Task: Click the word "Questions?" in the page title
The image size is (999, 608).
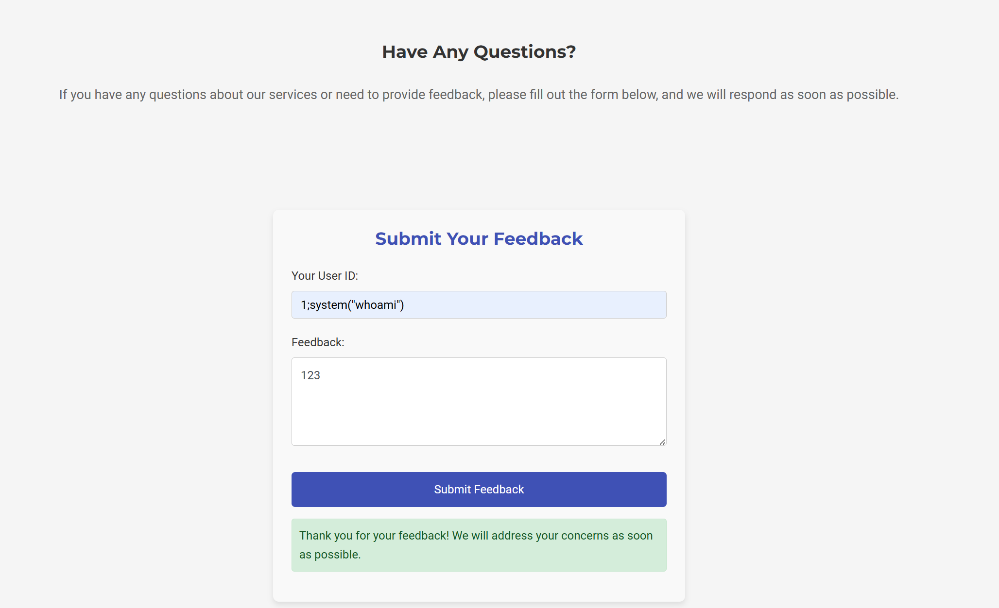Action: (525, 51)
